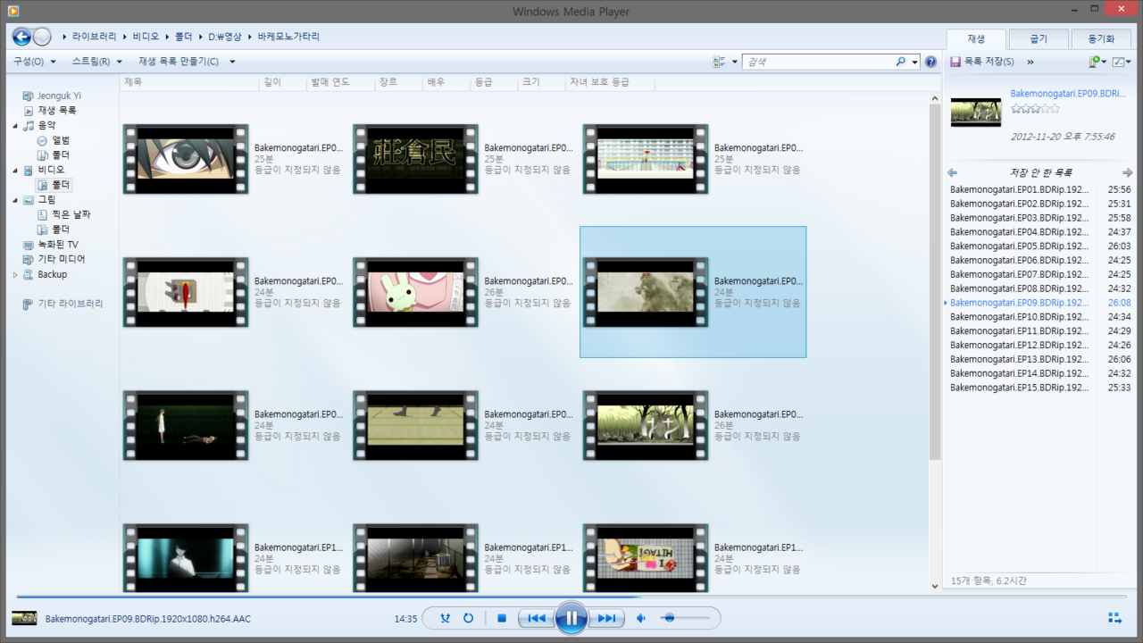Screen dimensions: 1143x643
Task: Click now-playing thumbnail in bottom bar
Action: point(24,618)
